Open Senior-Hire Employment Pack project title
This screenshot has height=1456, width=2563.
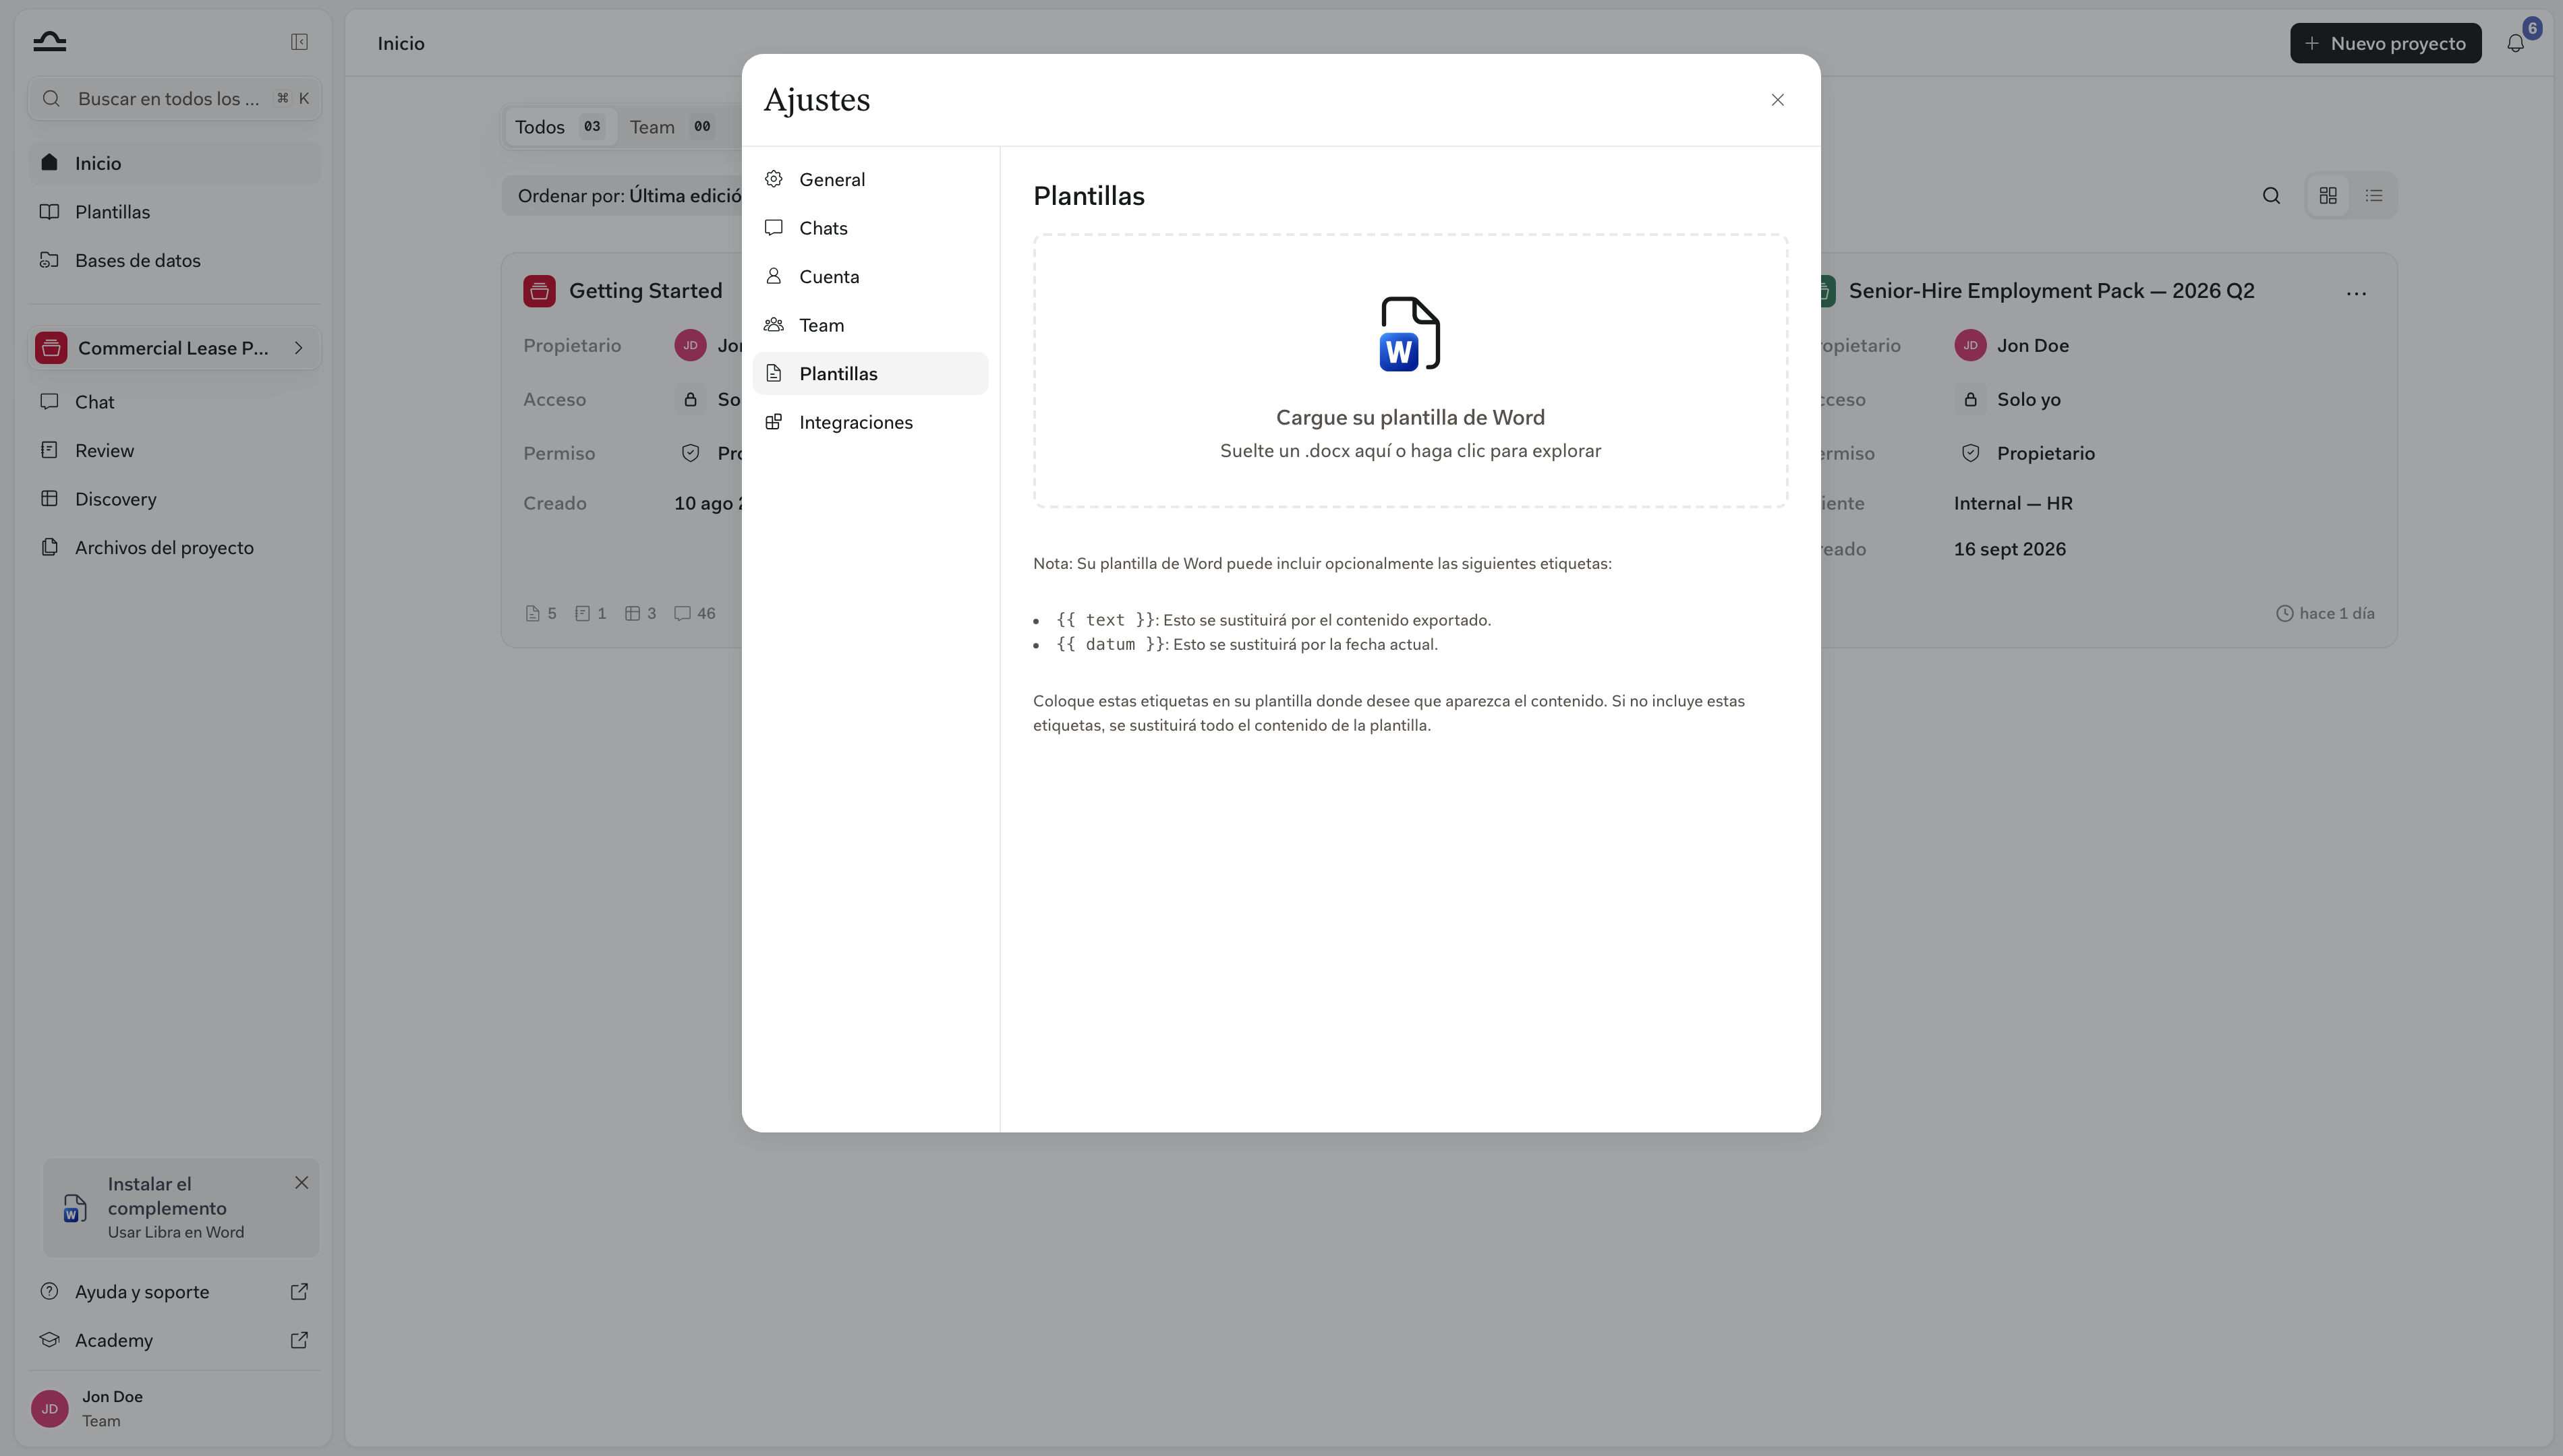coord(2051,291)
